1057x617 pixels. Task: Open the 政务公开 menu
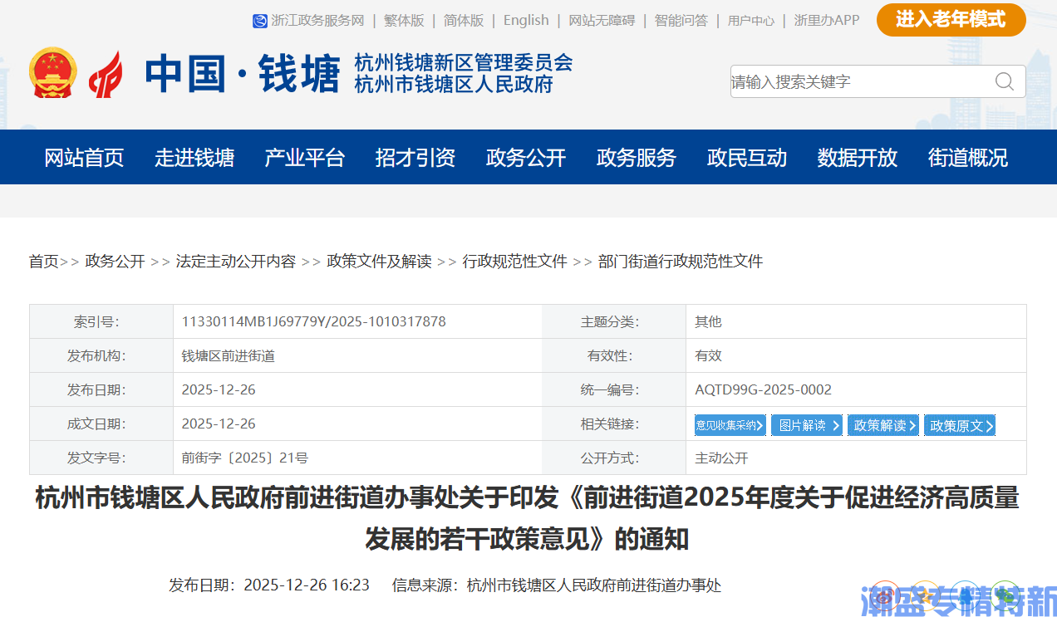(525, 158)
